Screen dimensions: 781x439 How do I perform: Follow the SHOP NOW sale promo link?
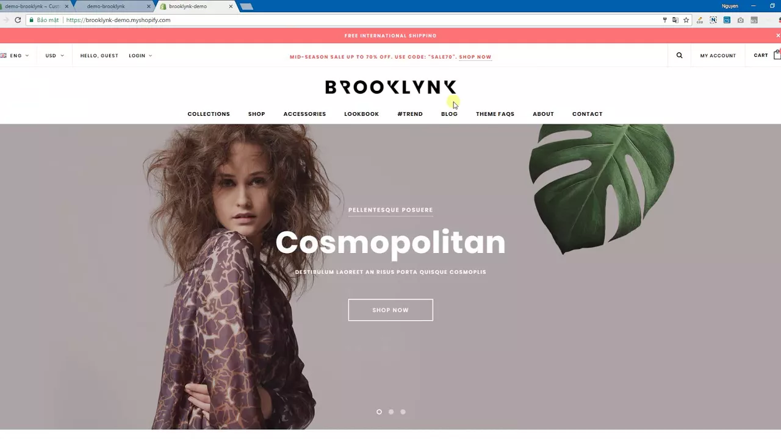(x=475, y=57)
